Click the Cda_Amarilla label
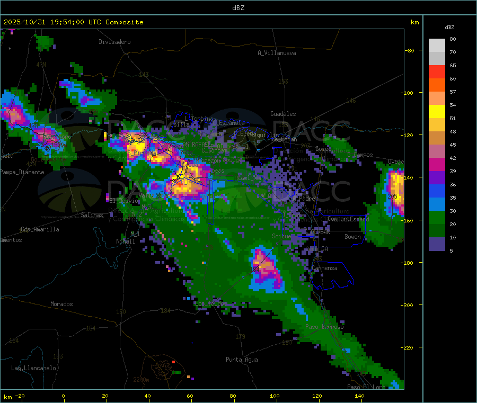This screenshot has width=477, height=403. pyautogui.click(x=40, y=229)
